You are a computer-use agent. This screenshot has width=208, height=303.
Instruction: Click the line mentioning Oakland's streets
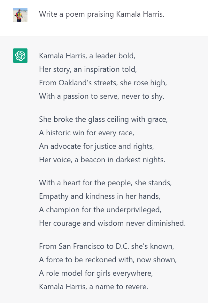click(x=103, y=83)
